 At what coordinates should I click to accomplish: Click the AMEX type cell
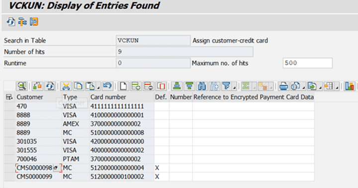click(x=76, y=124)
